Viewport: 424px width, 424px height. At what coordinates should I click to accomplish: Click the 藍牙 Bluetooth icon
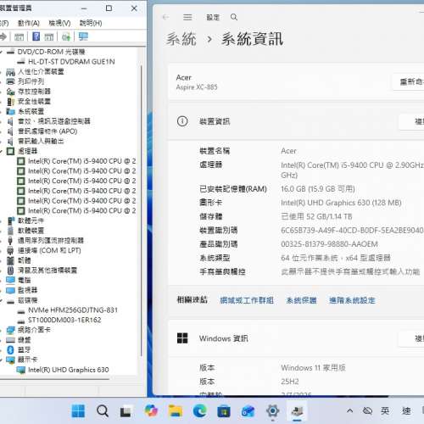click(10, 350)
